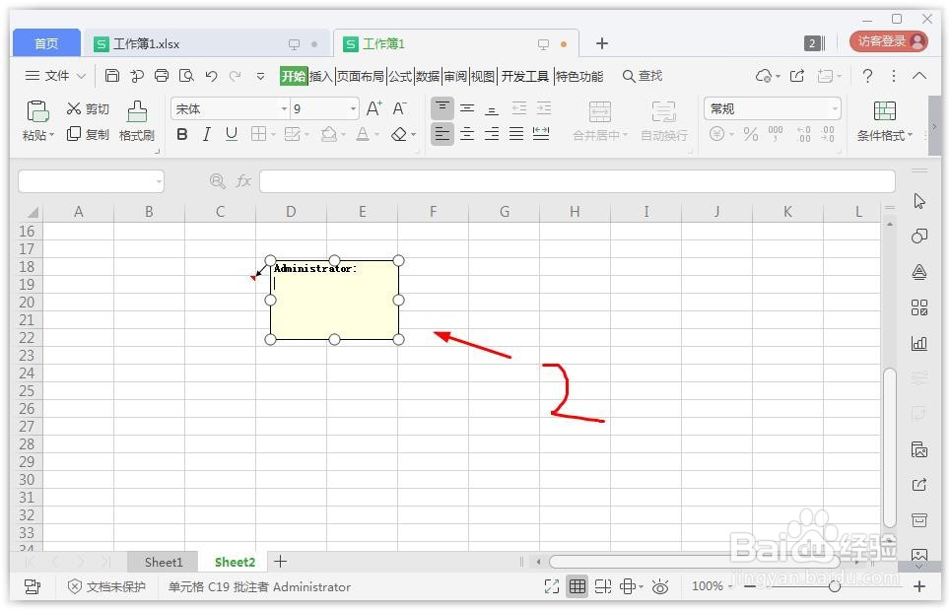951x610 pixels.
Task: Click the conditional formatting 条件格式 icon
Action: pyautogui.click(x=884, y=111)
